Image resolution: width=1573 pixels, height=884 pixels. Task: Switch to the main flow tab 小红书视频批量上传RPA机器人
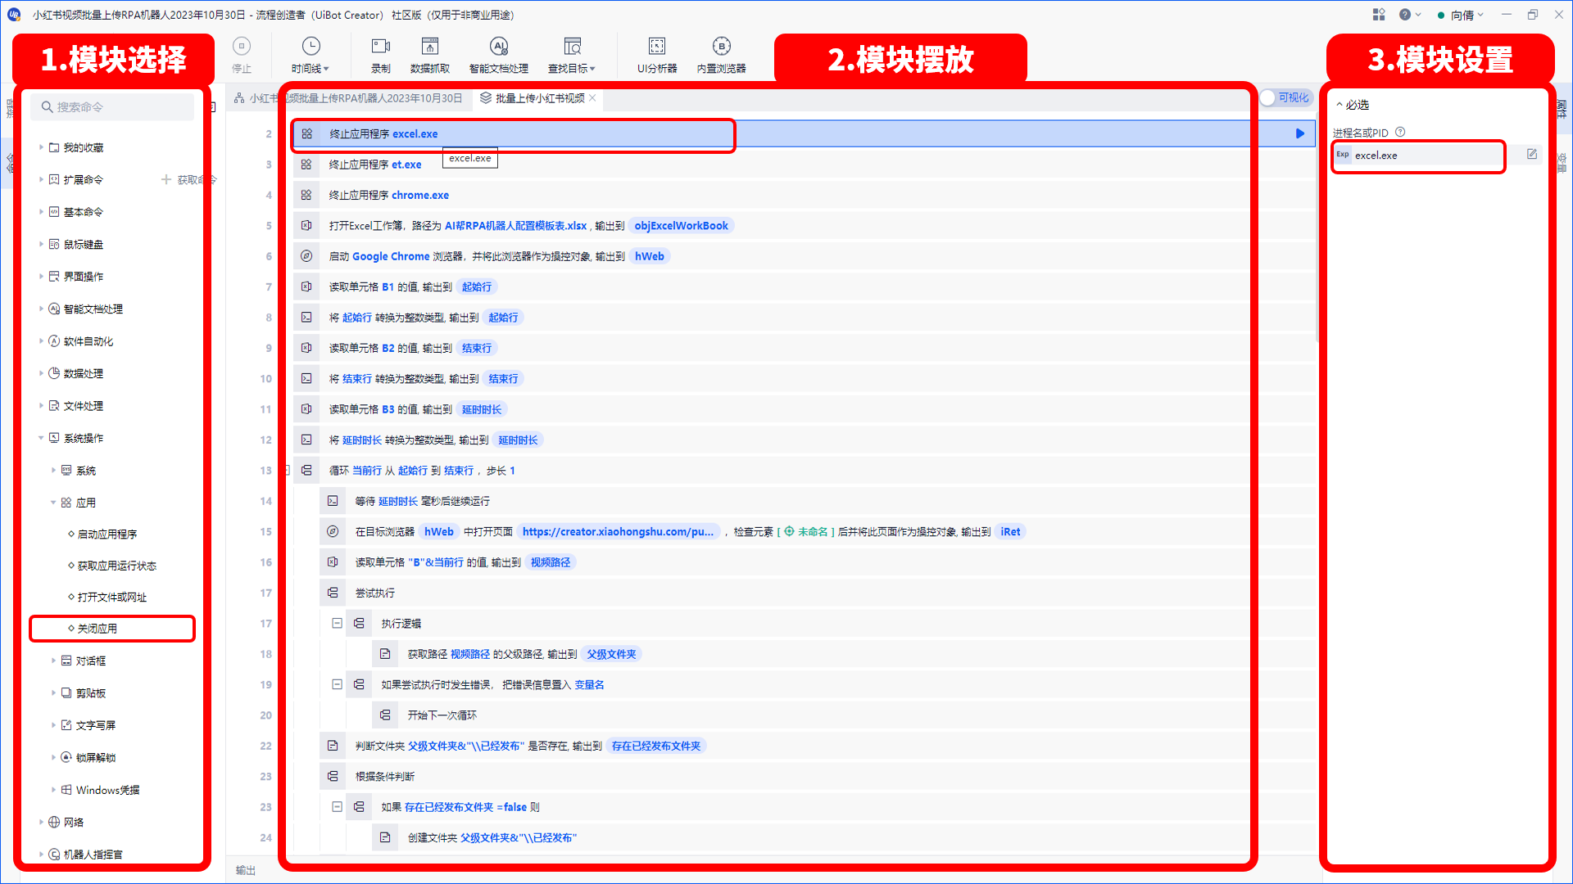[x=348, y=98]
